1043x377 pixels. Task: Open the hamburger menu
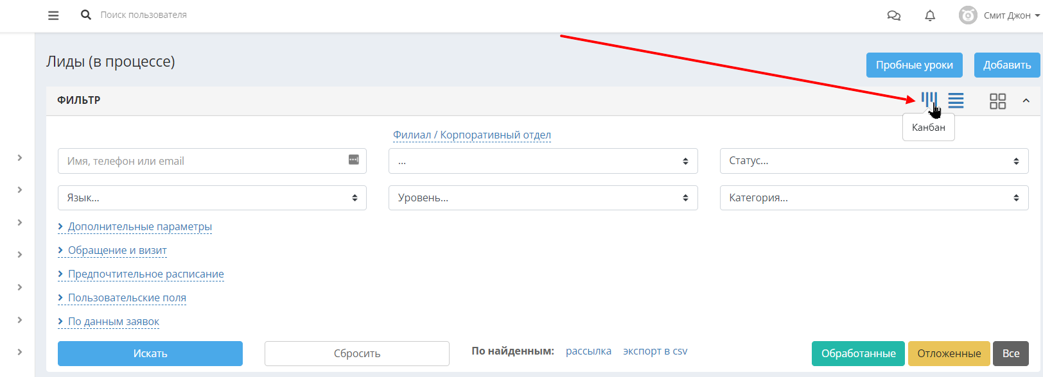[x=53, y=15]
